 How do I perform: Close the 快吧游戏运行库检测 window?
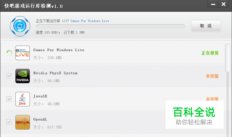(x=224, y=4)
